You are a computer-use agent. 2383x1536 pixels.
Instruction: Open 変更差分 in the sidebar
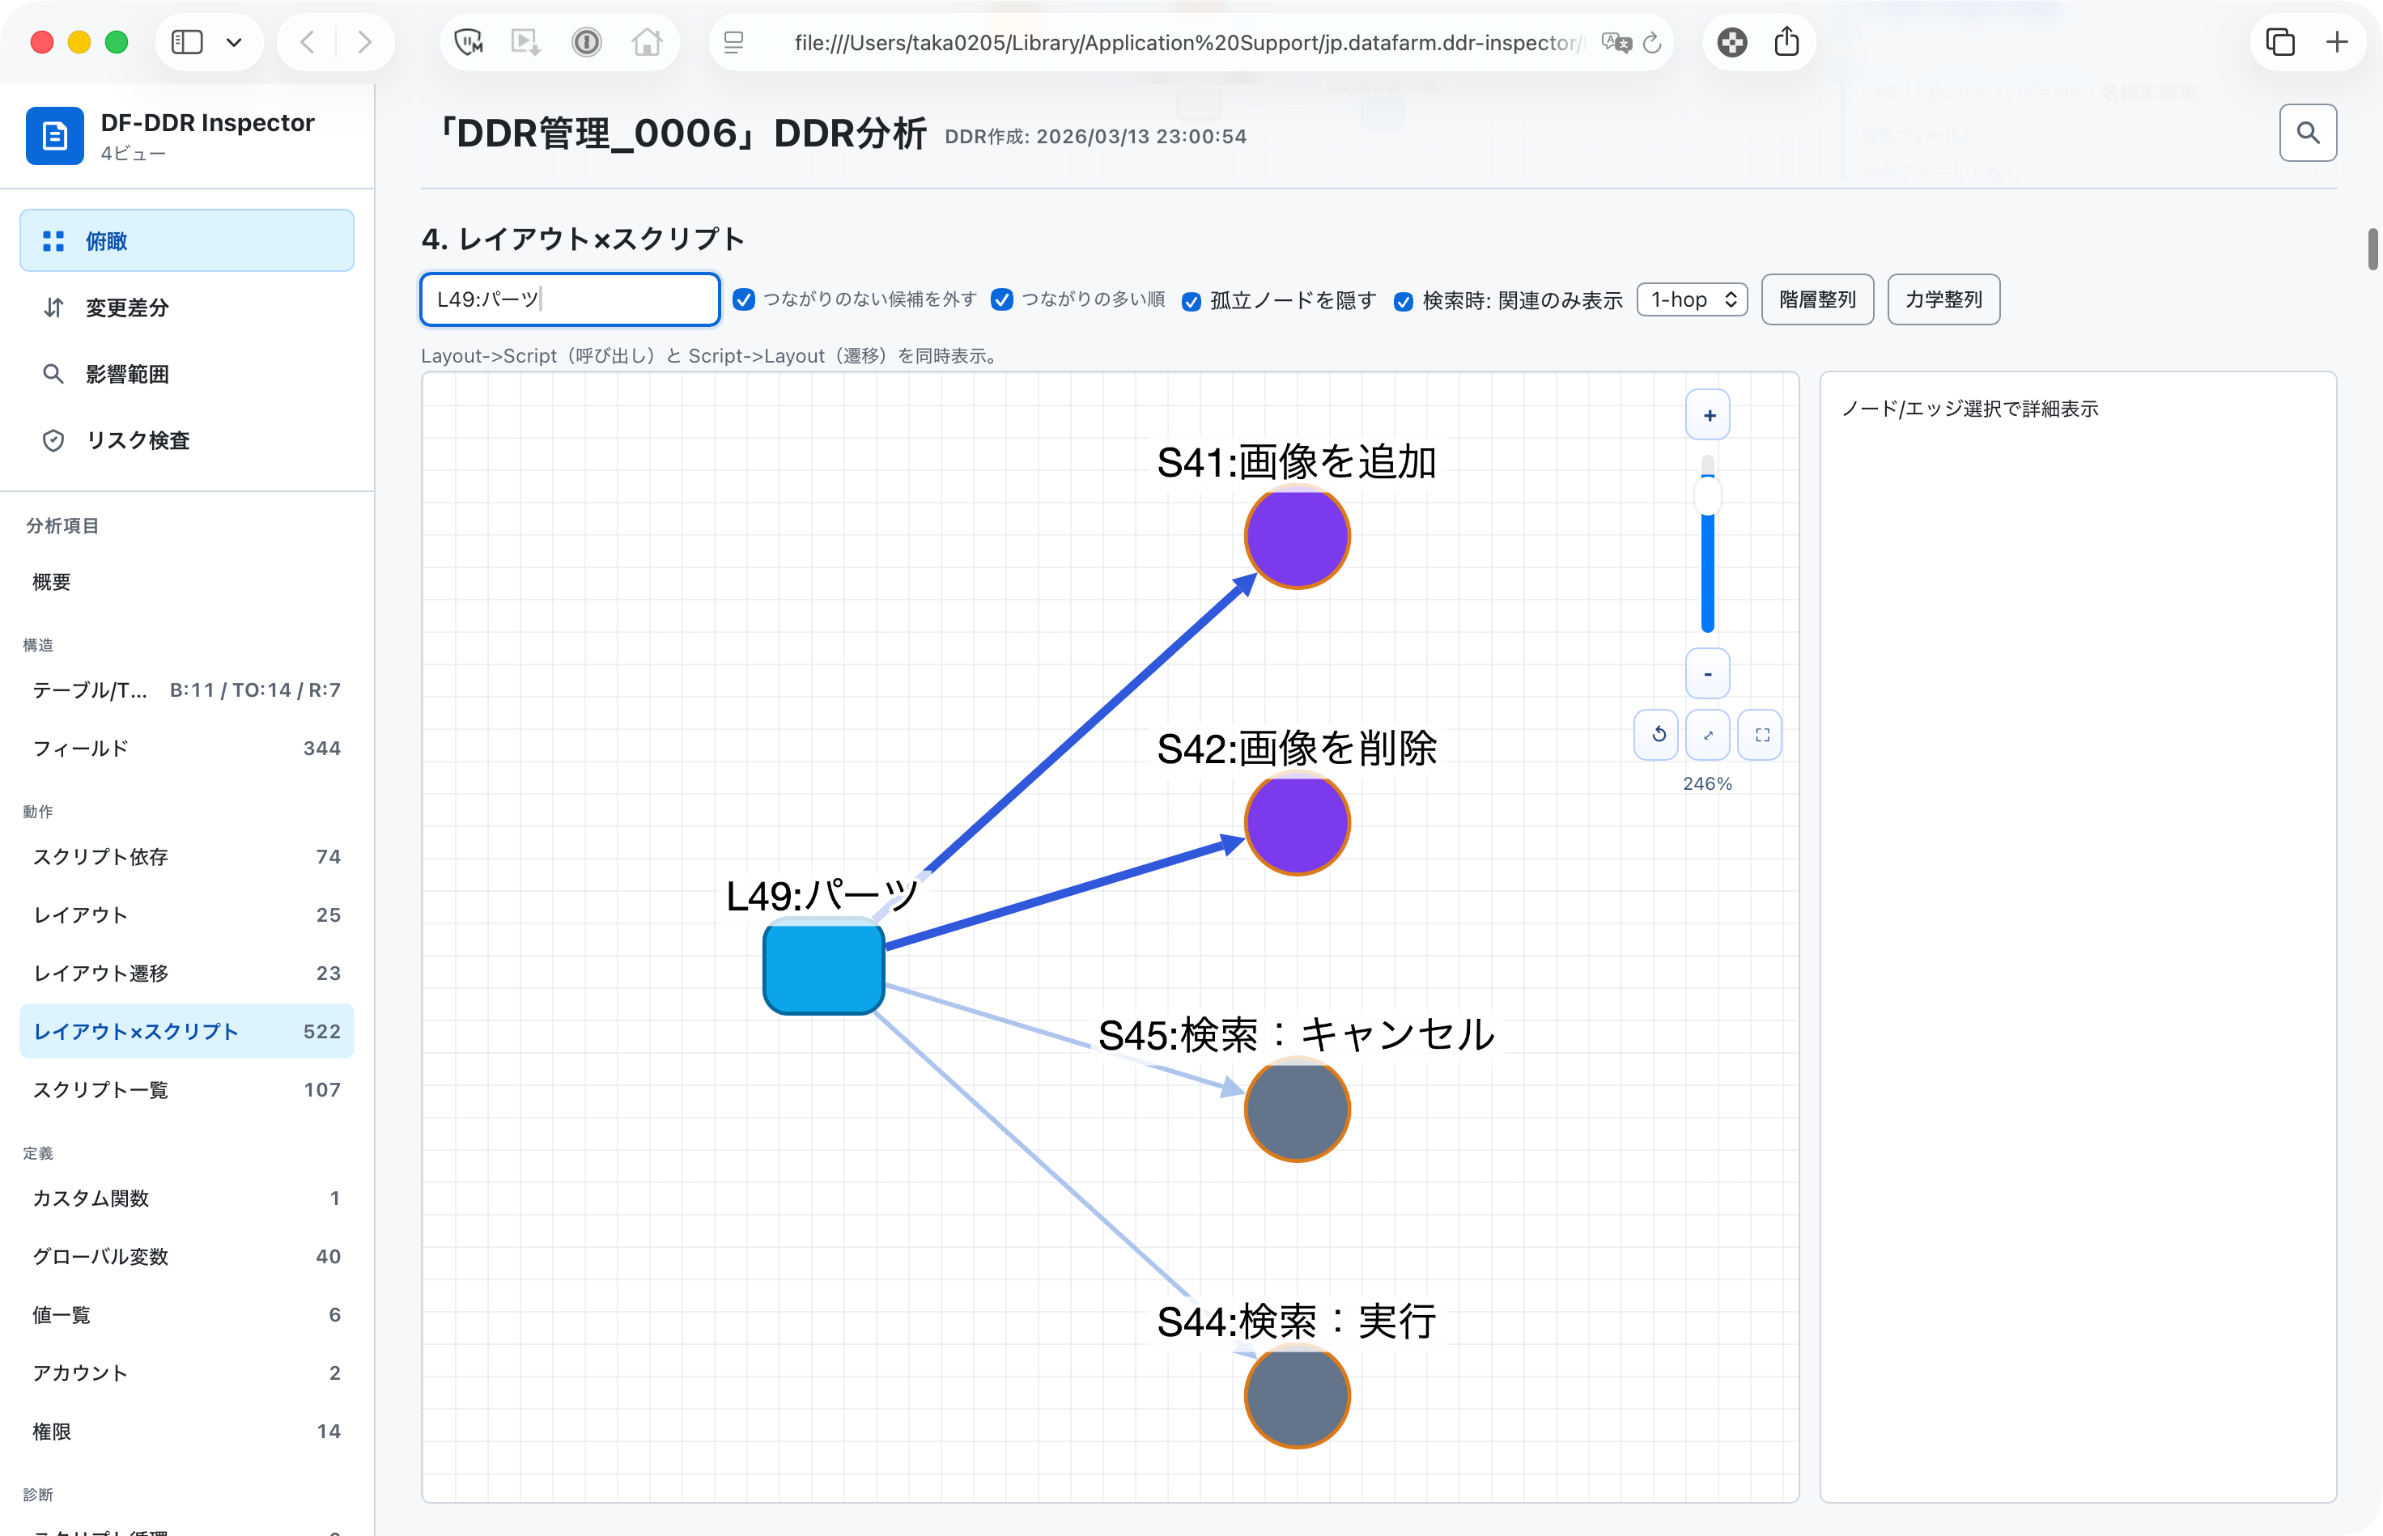coord(186,308)
